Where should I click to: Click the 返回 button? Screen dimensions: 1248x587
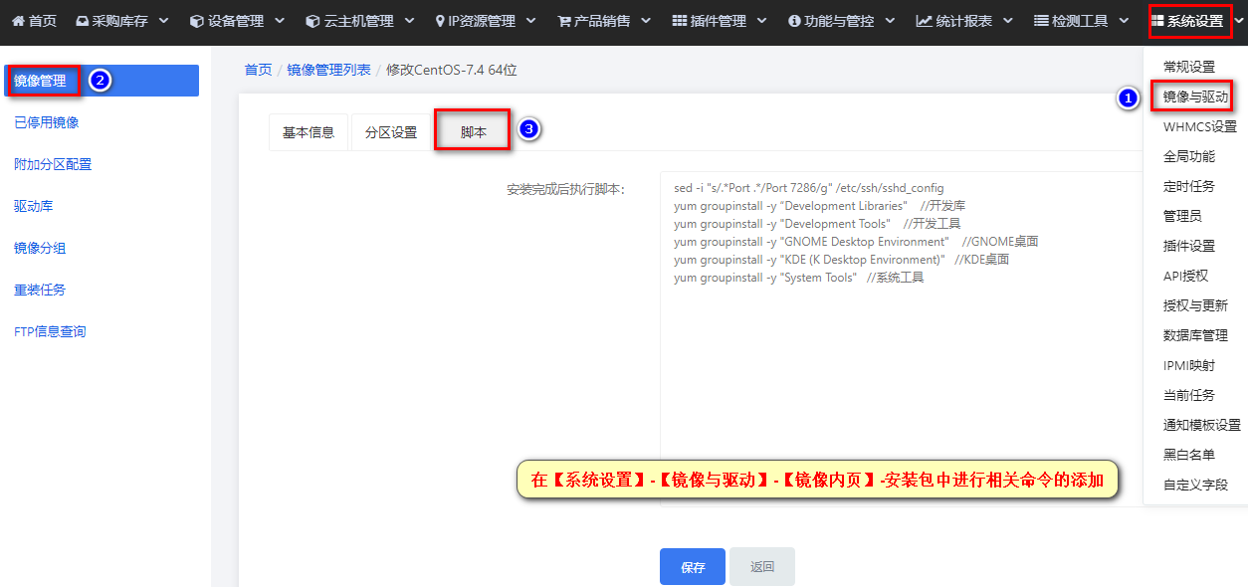click(x=762, y=567)
